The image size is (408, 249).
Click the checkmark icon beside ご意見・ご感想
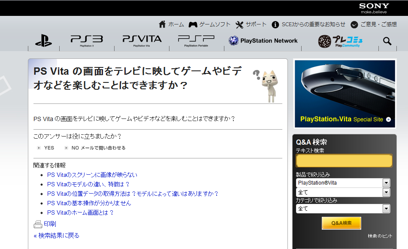pyautogui.click(x=354, y=25)
